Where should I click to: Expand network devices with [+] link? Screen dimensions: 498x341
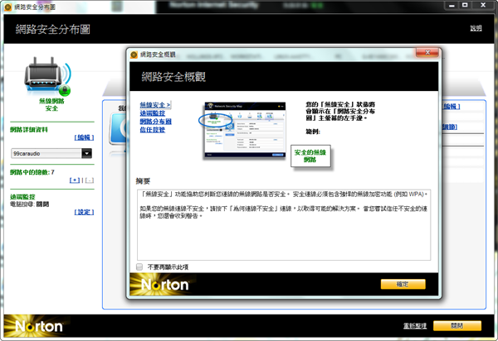coord(75,180)
